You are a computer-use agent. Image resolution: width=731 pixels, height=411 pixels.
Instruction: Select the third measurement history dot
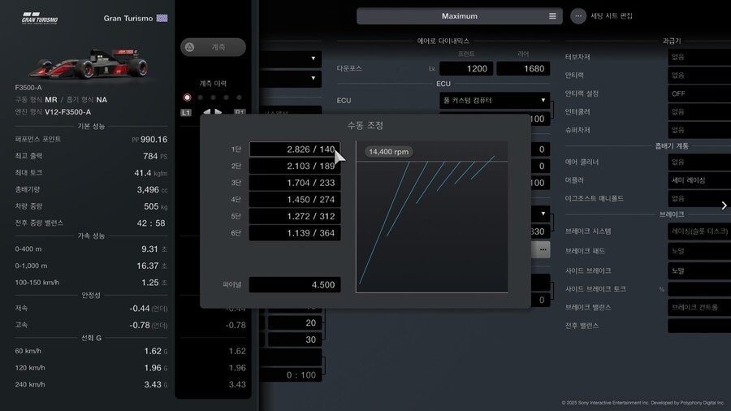(x=213, y=97)
